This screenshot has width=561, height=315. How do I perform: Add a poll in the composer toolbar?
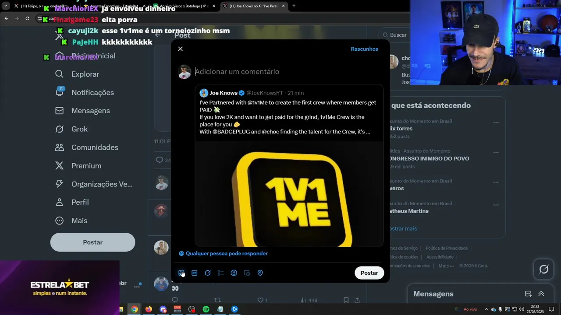(x=221, y=273)
